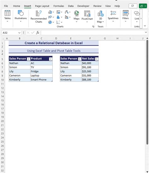Image resolution: width=149 pixels, height=173 pixels.
Task: Switch to the Home tab
Action: tap(17, 6)
